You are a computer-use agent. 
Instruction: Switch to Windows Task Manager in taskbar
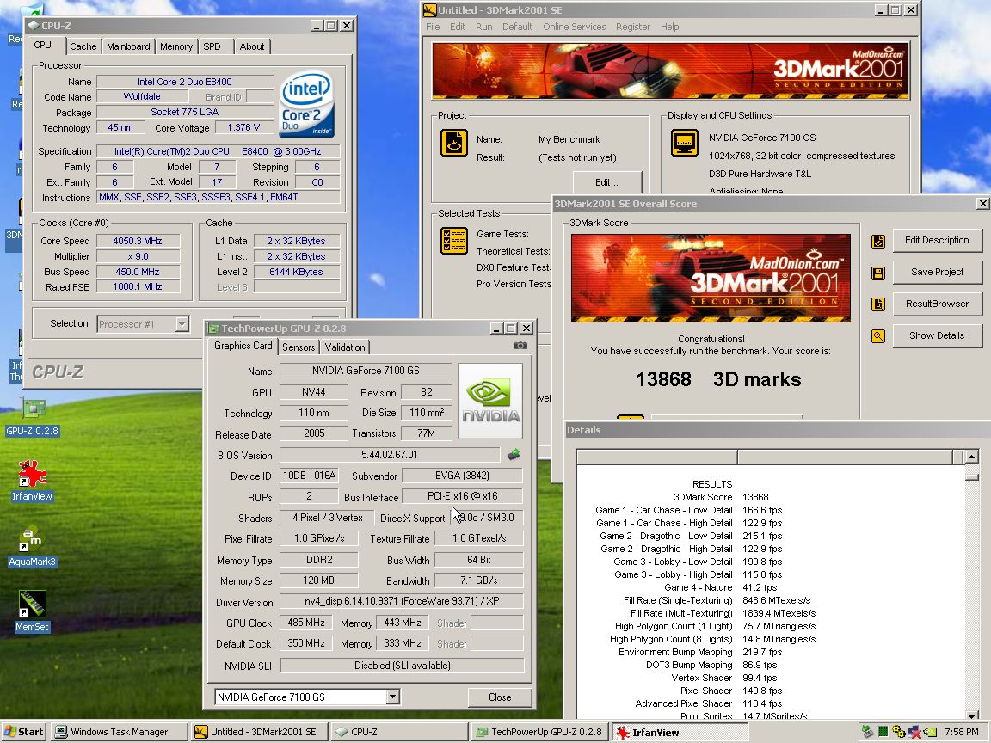(119, 732)
